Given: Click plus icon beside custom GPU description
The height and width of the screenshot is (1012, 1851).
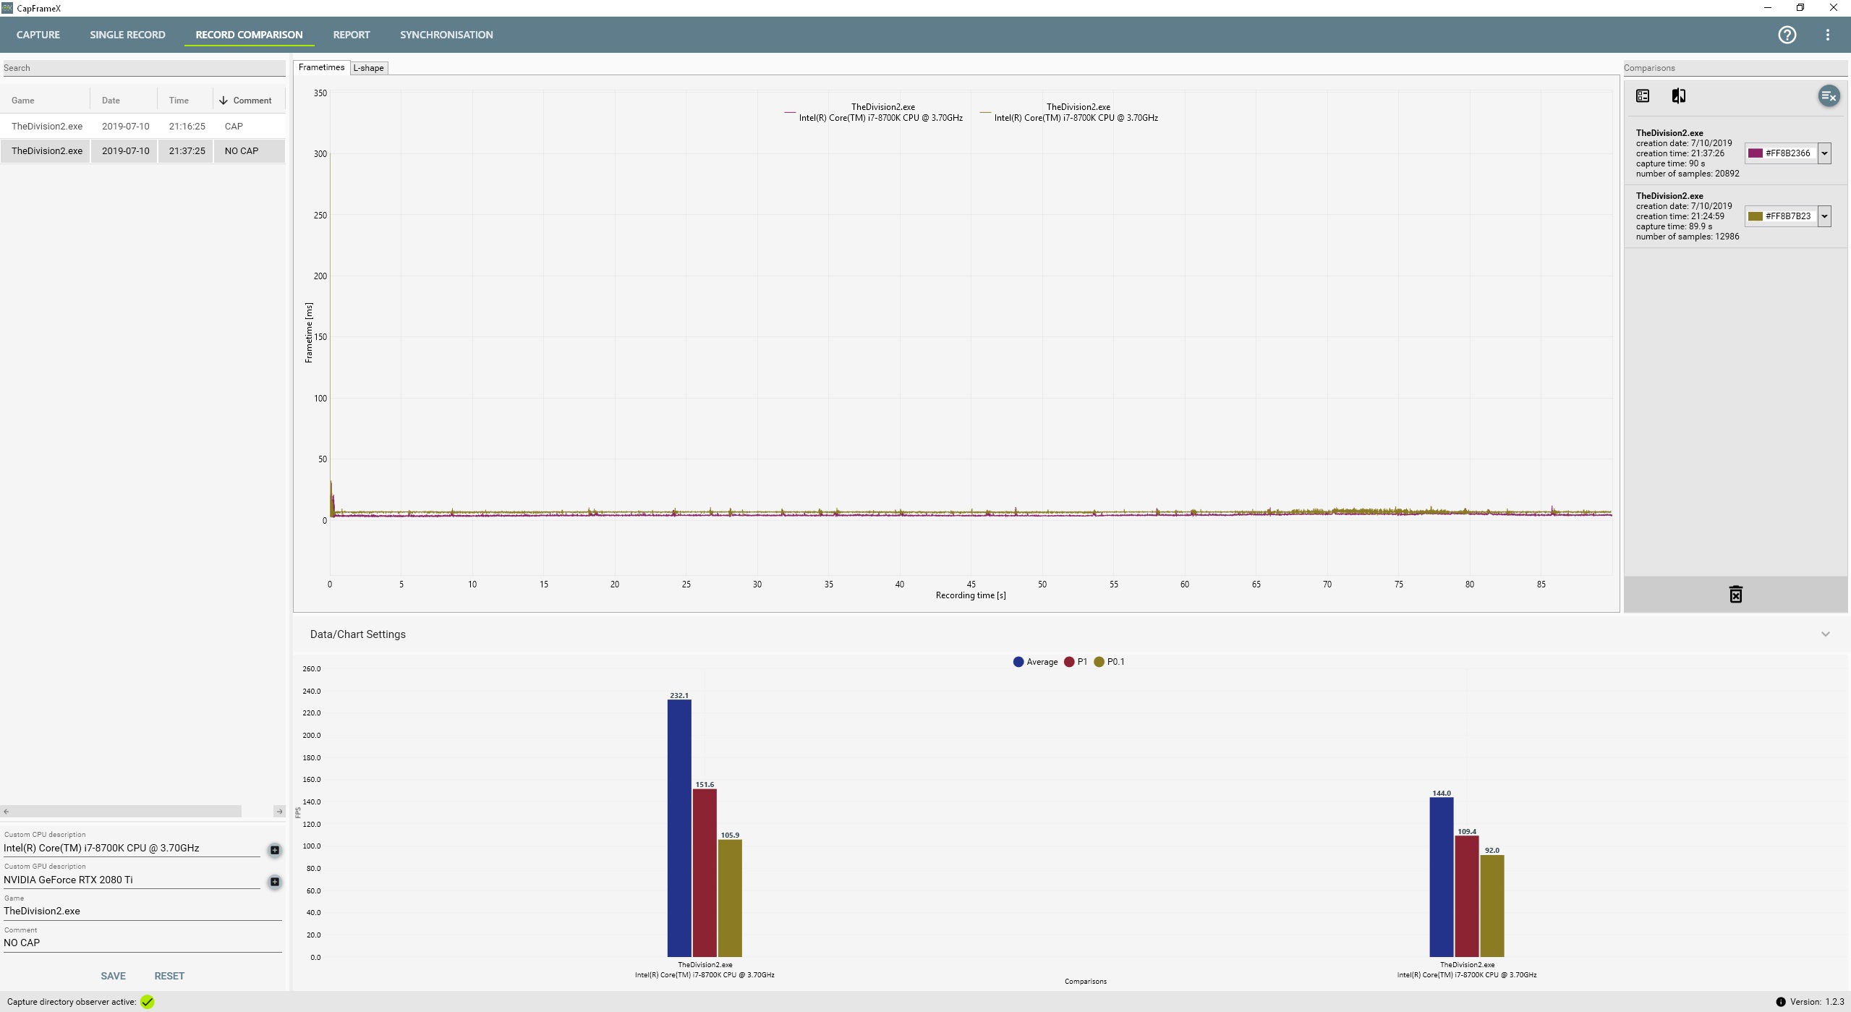Looking at the screenshot, I should point(275,882).
